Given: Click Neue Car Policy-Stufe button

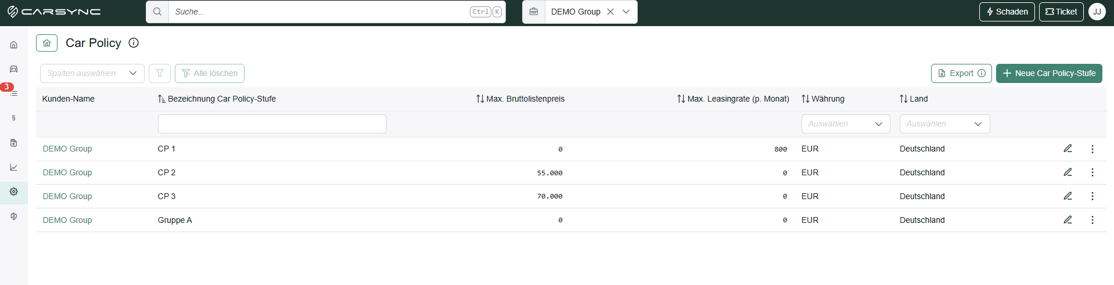Looking at the screenshot, I should (1049, 73).
